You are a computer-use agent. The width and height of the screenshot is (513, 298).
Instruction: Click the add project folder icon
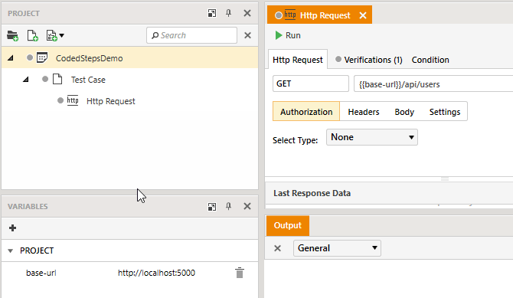[12, 35]
